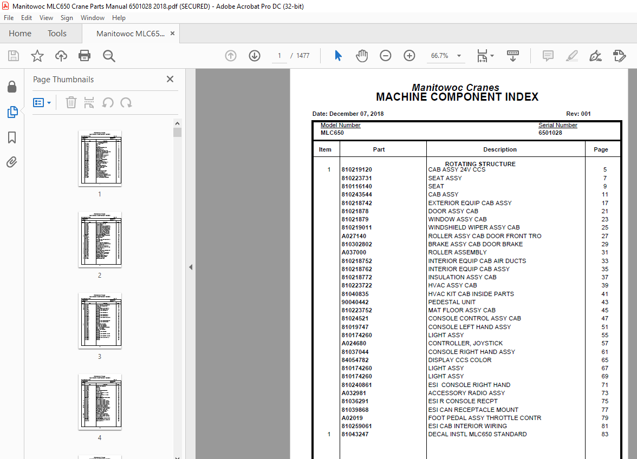
Task: Open the Bookmarks panel
Action: (12, 137)
